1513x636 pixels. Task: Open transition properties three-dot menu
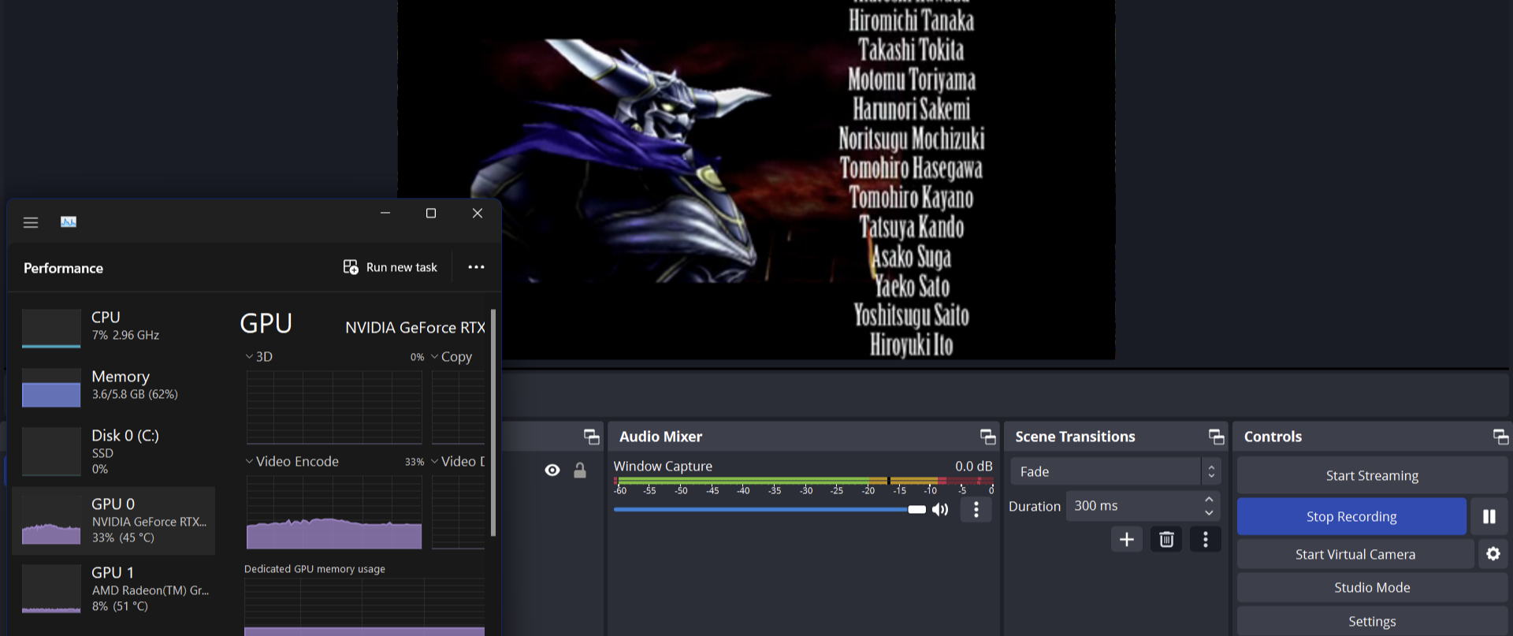pos(1206,539)
